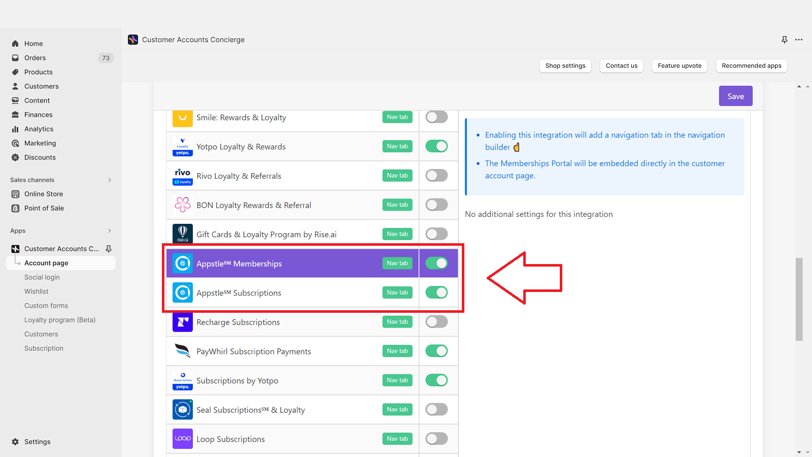
Task: Click the Feature upvote button
Action: [x=680, y=66]
